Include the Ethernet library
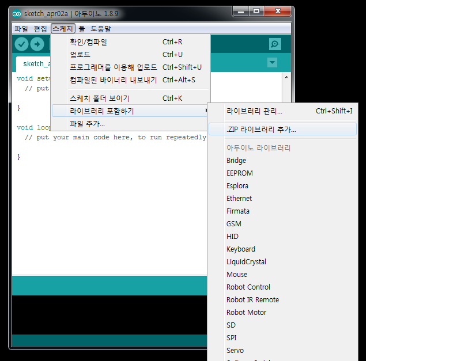The image size is (461, 361). click(282, 198)
